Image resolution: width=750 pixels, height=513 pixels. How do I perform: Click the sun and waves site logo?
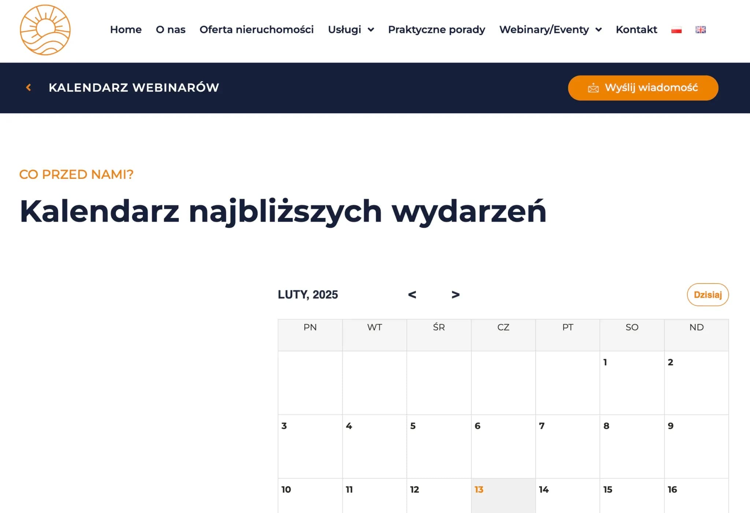point(45,30)
